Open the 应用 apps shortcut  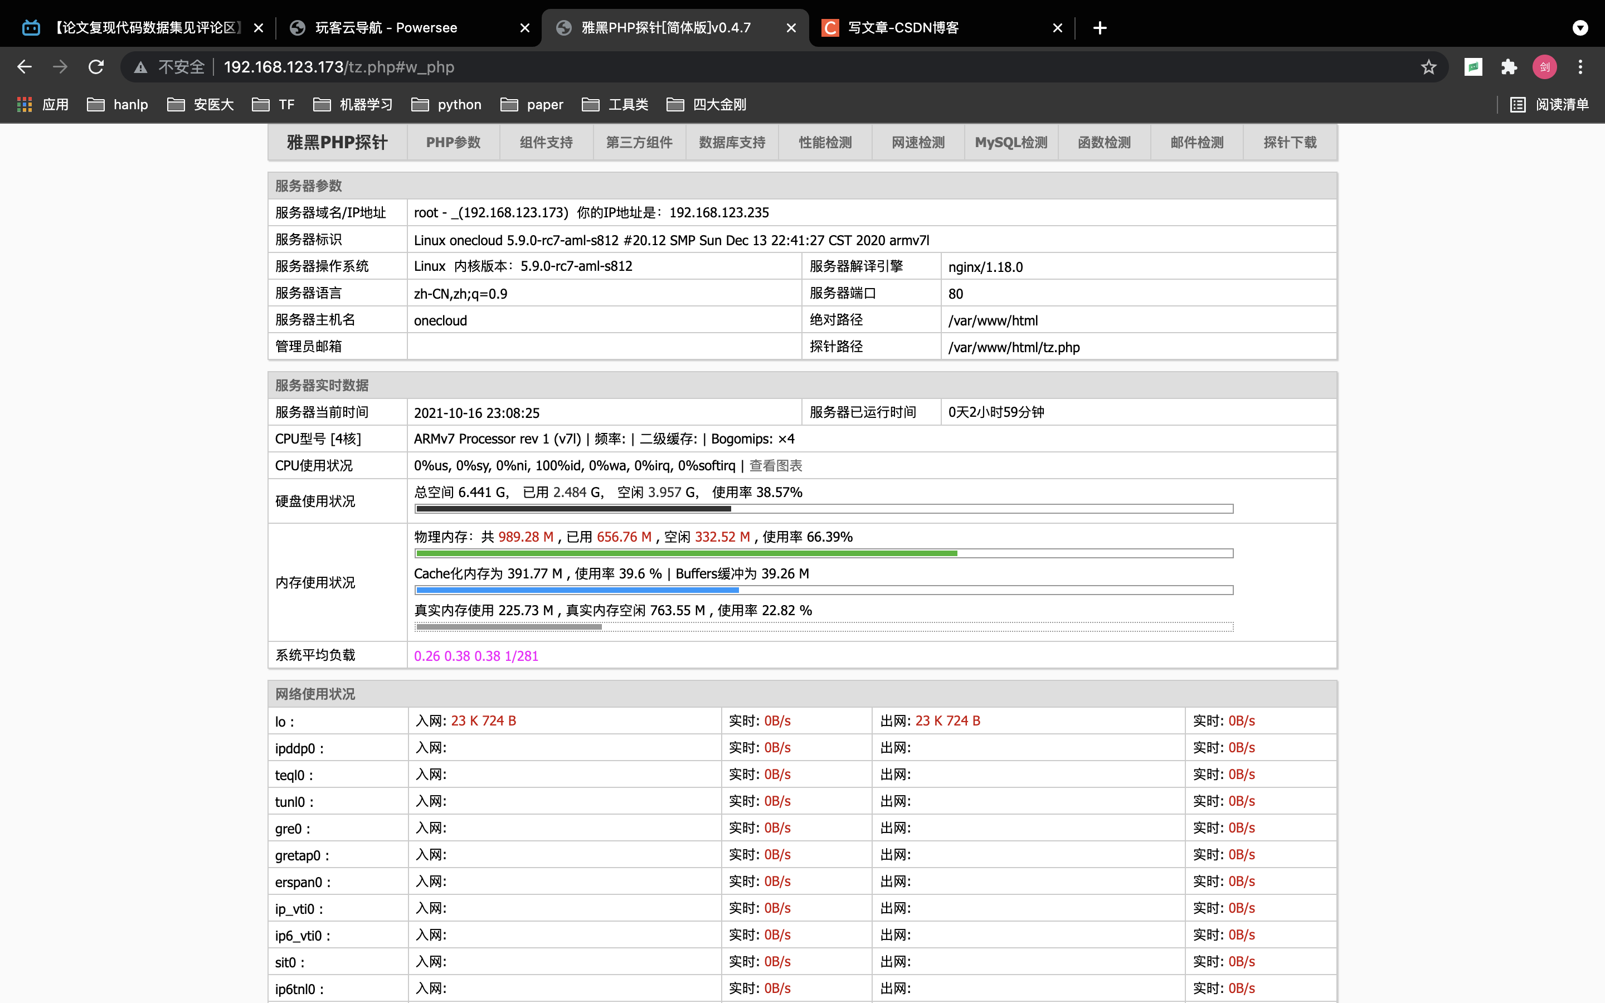42,104
